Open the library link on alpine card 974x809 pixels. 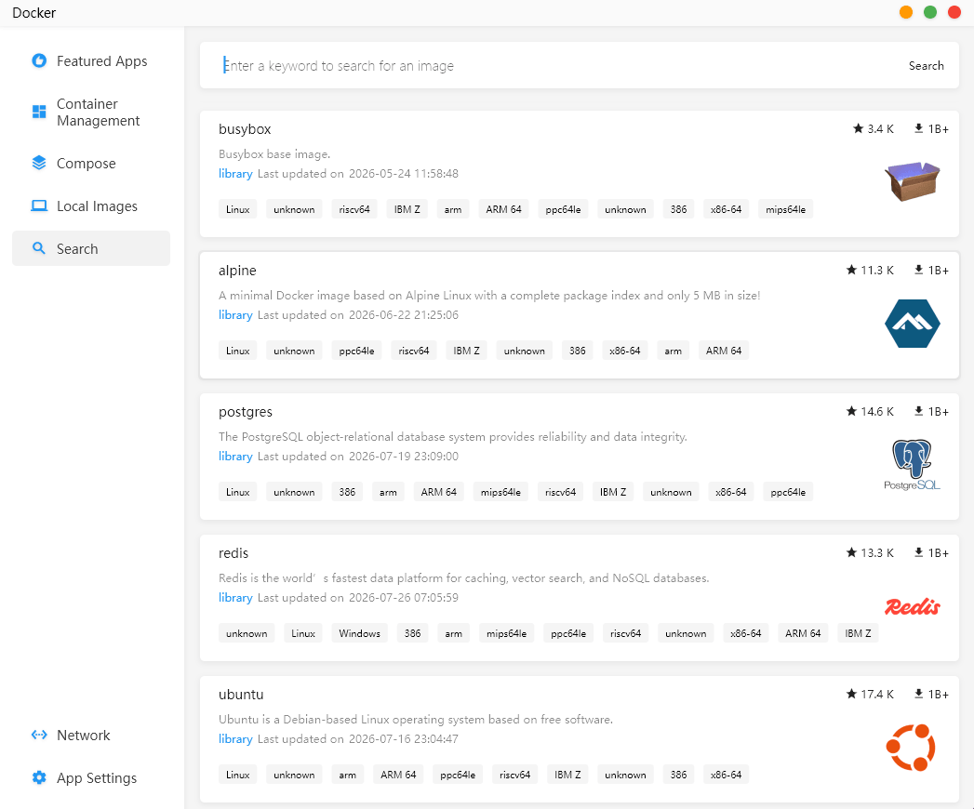[235, 315]
